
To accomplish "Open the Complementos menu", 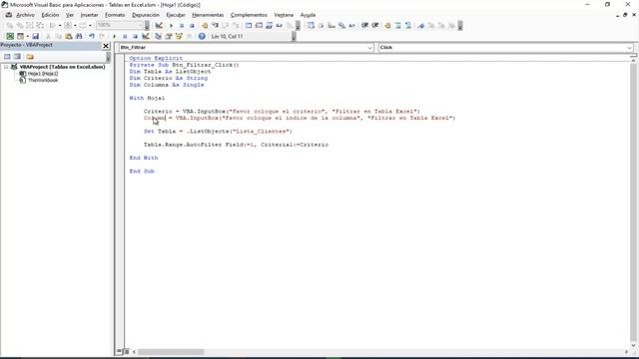I will click(249, 15).
